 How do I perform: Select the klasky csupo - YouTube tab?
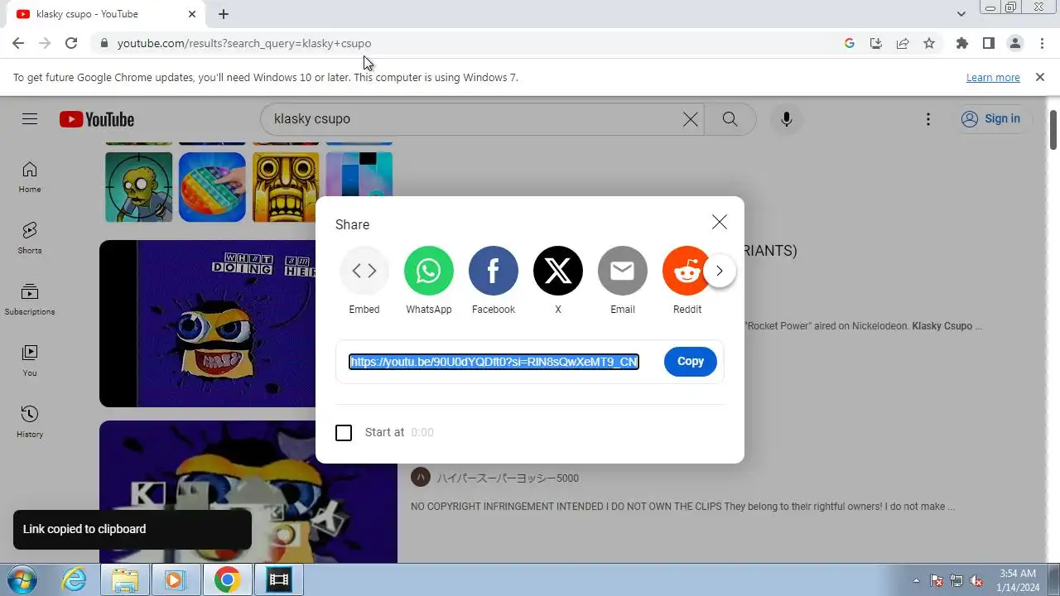pos(103,14)
